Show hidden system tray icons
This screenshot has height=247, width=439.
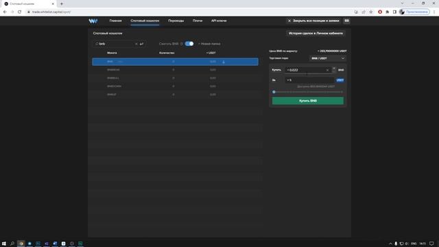390,244
